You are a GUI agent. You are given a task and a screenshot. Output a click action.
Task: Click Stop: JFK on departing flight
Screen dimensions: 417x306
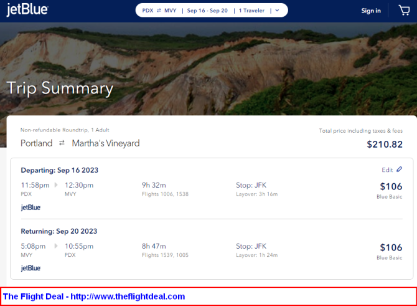coord(251,185)
